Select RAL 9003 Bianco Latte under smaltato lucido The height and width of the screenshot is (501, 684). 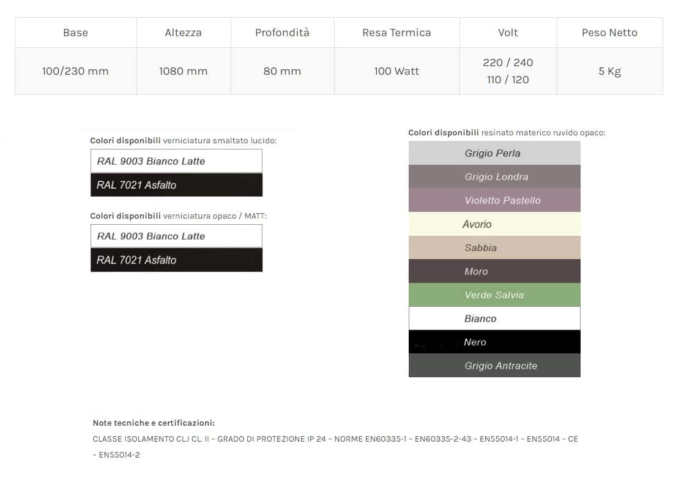click(x=176, y=161)
